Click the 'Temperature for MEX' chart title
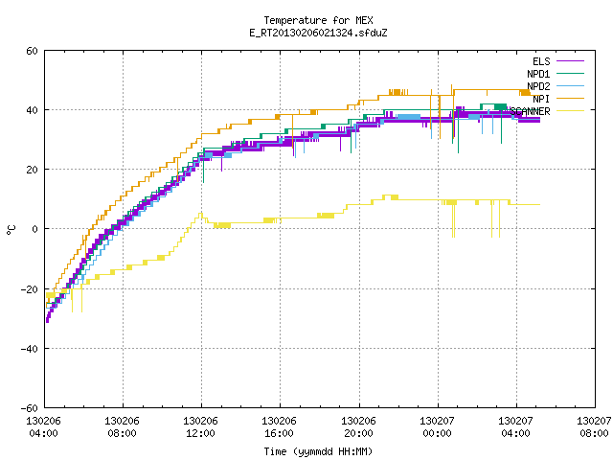Screen dimensions: 613x460 click(318, 20)
